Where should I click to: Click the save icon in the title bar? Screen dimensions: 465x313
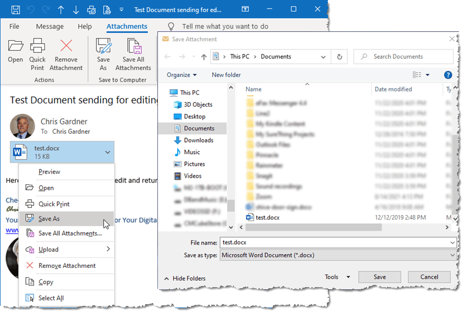15,9
